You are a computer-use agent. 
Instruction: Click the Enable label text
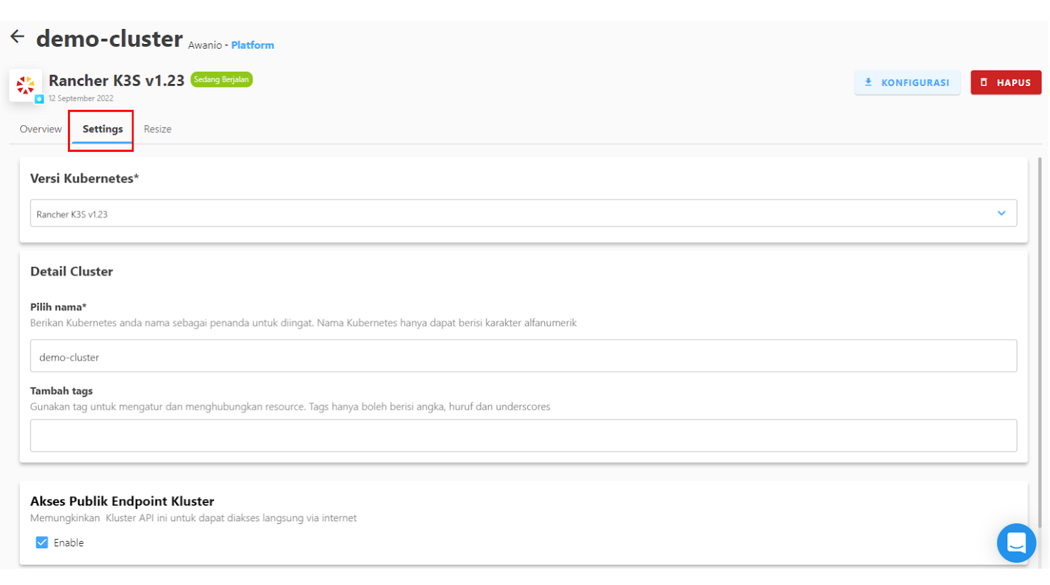click(69, 542)
